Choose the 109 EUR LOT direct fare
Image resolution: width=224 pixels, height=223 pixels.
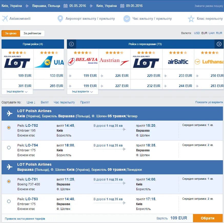25,76
